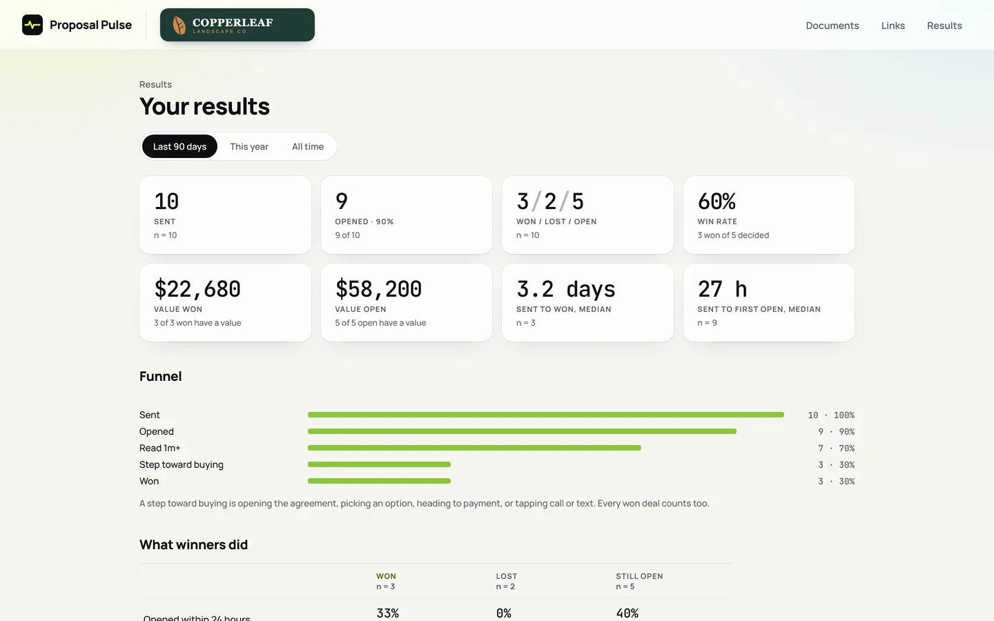The height and width of the screenshot is (621, 994).
Task: Open the Documents nav item
Action: 832,26
